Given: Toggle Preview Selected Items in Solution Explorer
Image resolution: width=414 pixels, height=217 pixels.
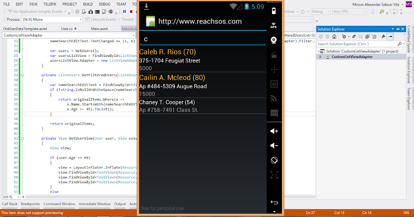Looking at the screenshot, I should click(391, 36).
